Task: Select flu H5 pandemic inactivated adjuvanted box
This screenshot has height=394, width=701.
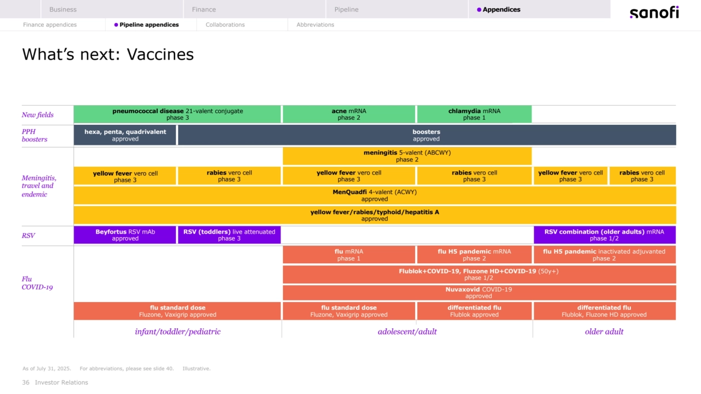Action: pos(605,254)
